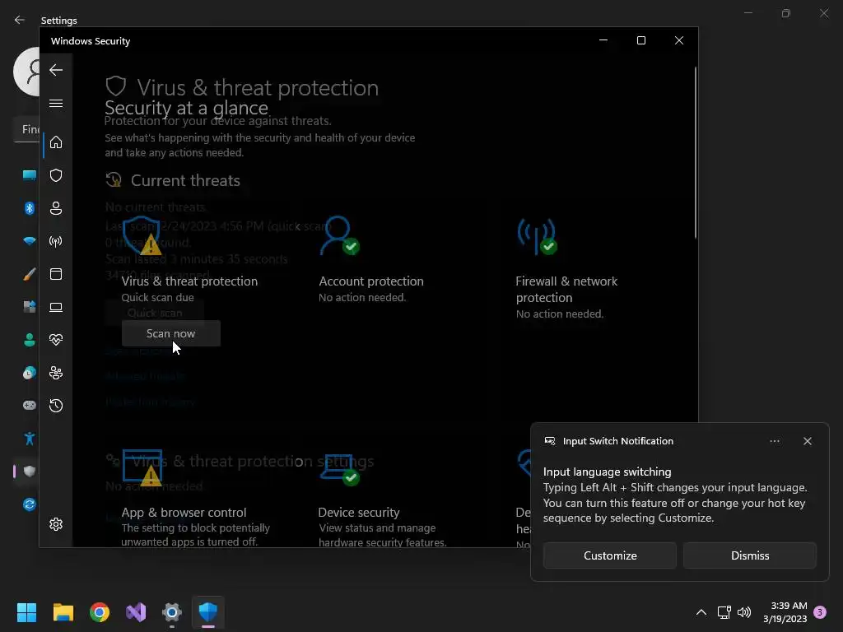Click the user avatar in Settings window
843x632 pixels.
coord(26,72)
